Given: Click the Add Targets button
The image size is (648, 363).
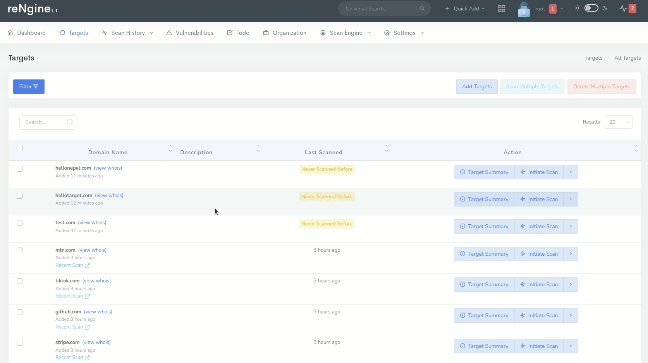Looking at the screenshot, I should point(477,87).
